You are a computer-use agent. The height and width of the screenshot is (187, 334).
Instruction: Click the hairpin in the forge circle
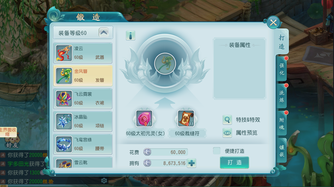tap(165, 64)
